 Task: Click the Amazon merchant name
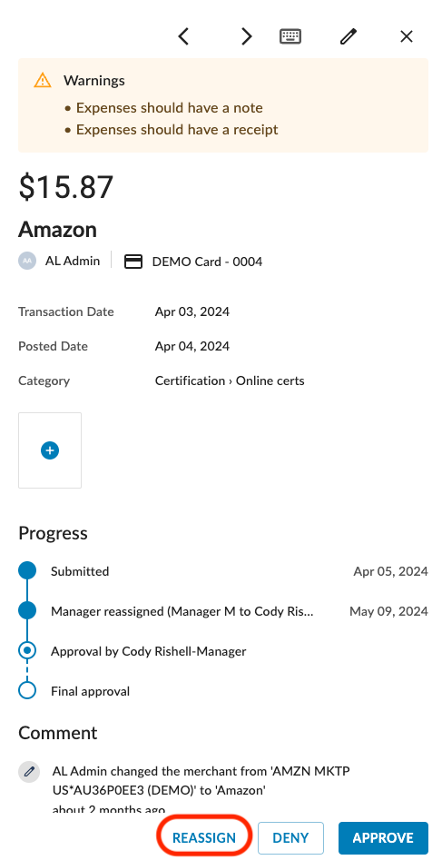pos(57,229)
